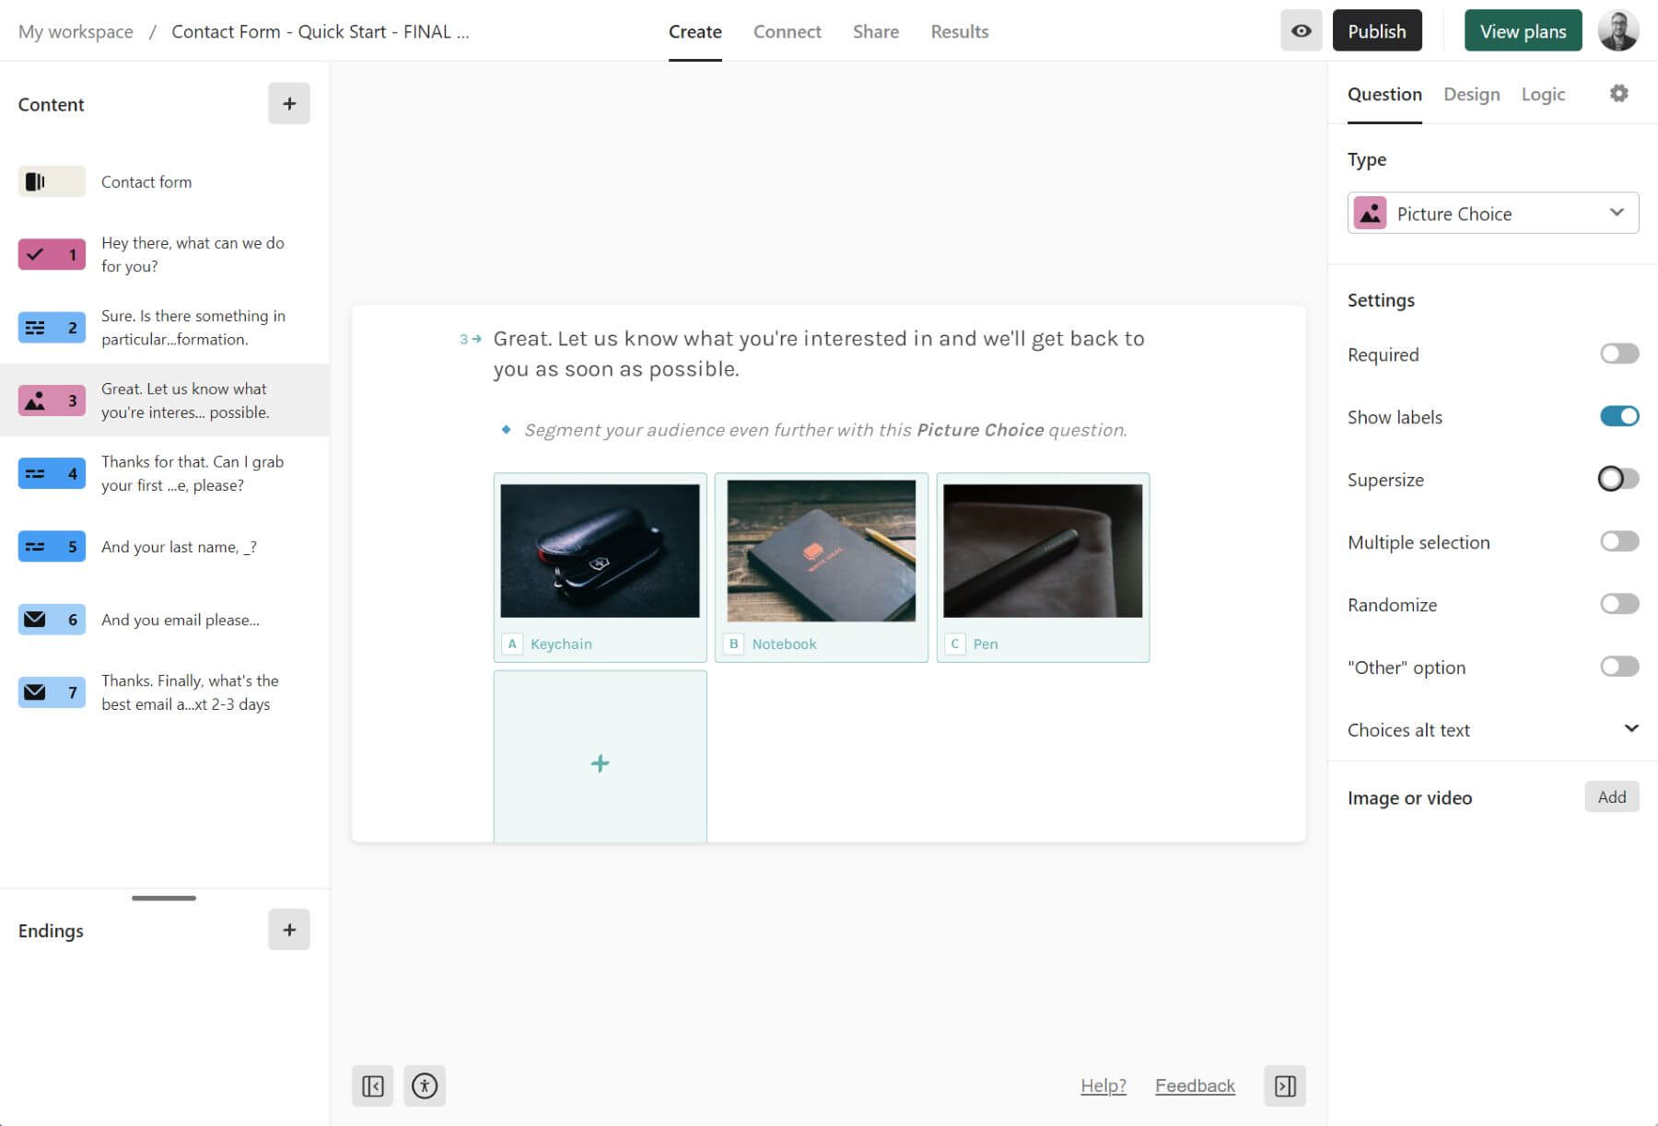1658x1126 pixels.
Task: Collapse the right sidebar panel icon
Action: pyautogui.click(x=1285, y=1086)
